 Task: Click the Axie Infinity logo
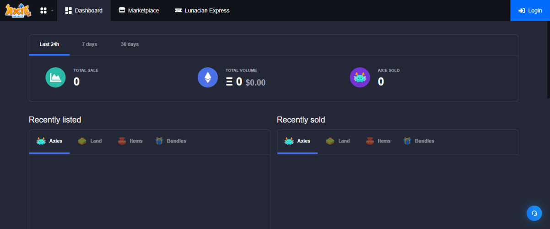point(18,10)
